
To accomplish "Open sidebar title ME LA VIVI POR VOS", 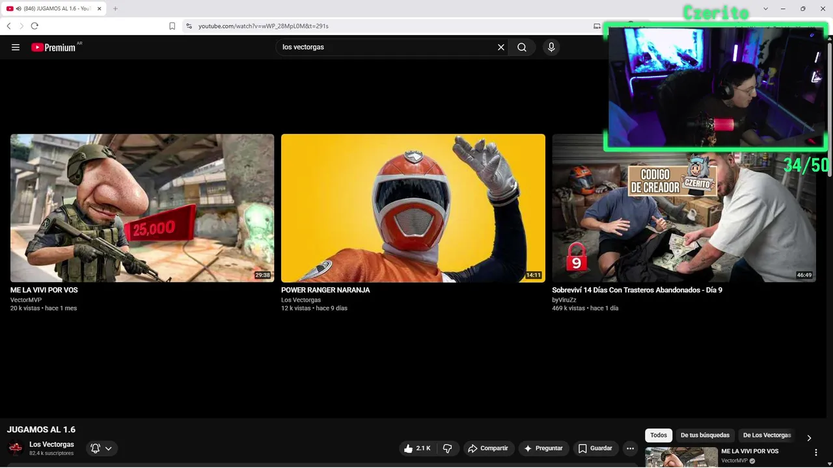I will [750, 451].
